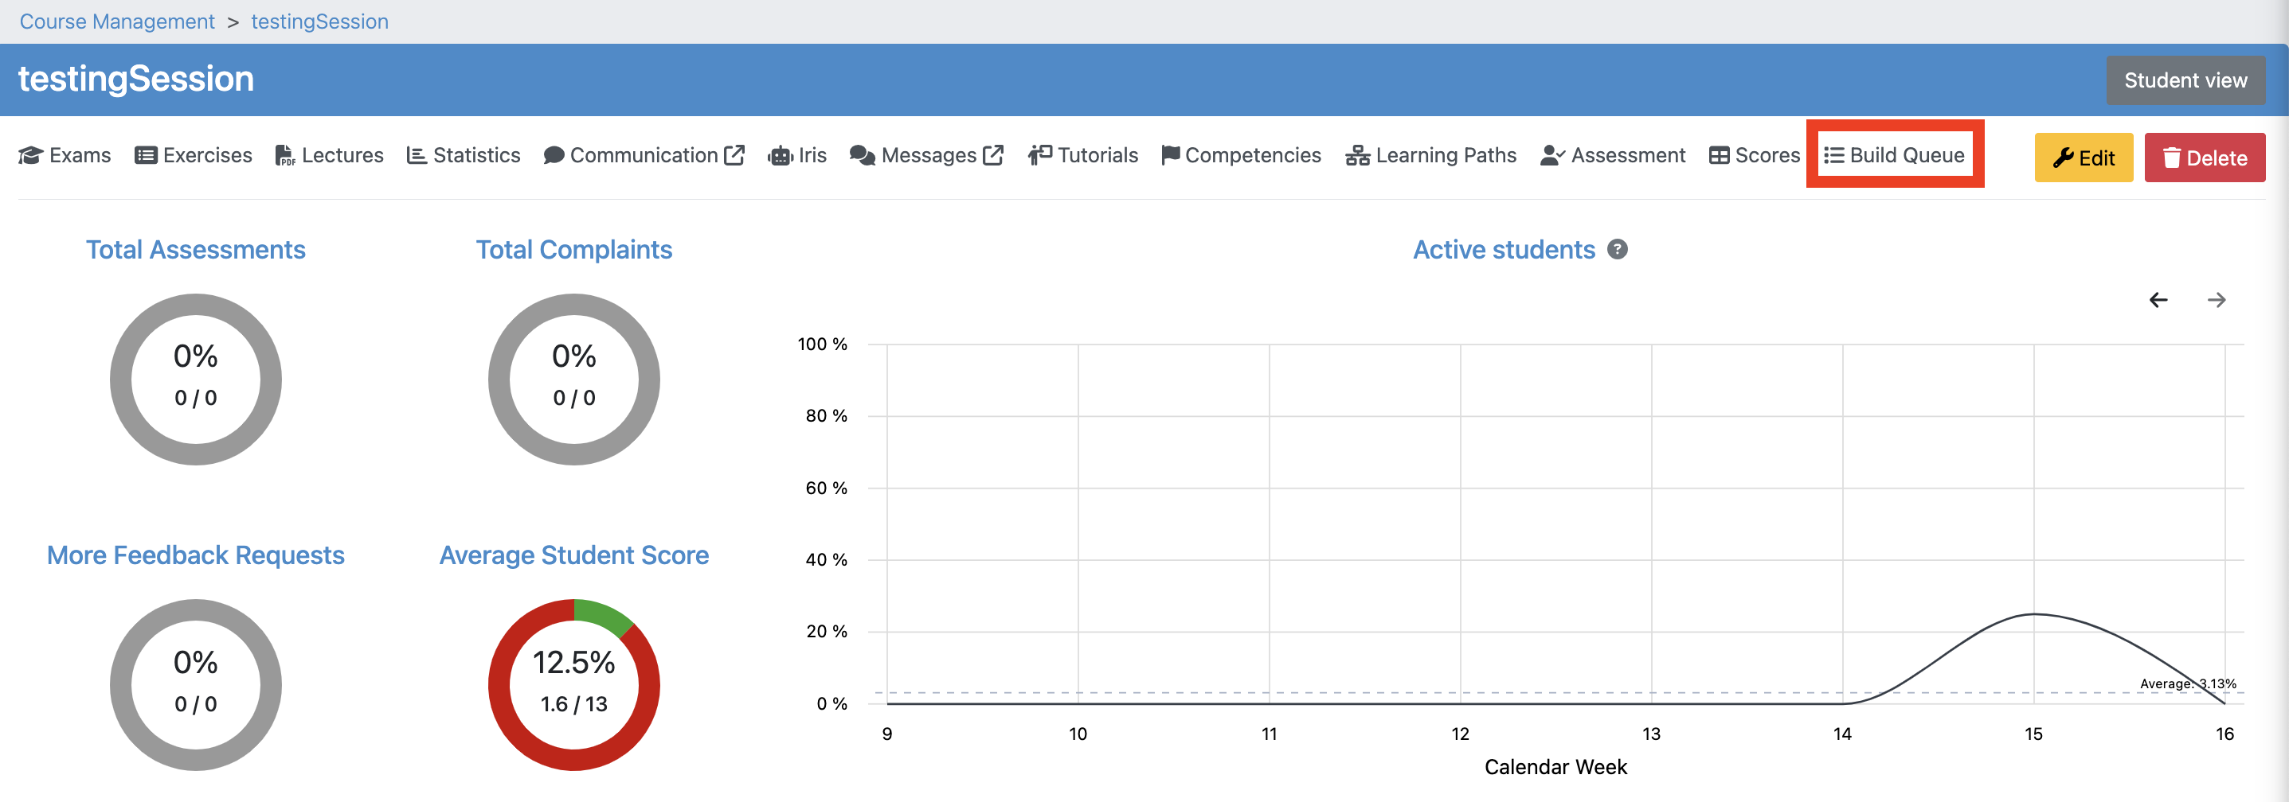Click the Messages external link icon
2289x802 pixels.
click(x=993, y=154)
